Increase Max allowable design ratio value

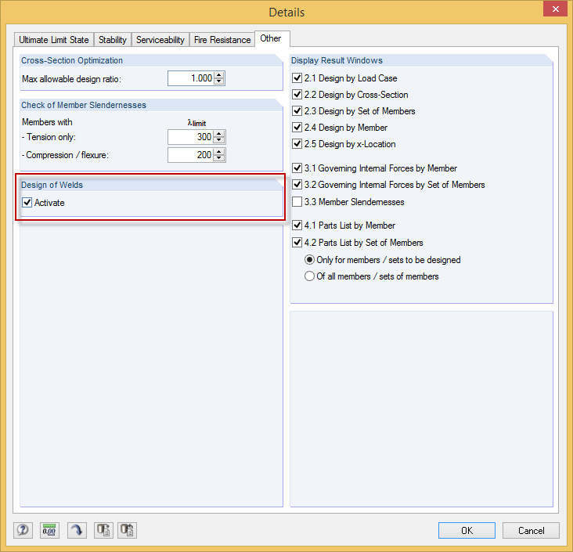[219, 75]
